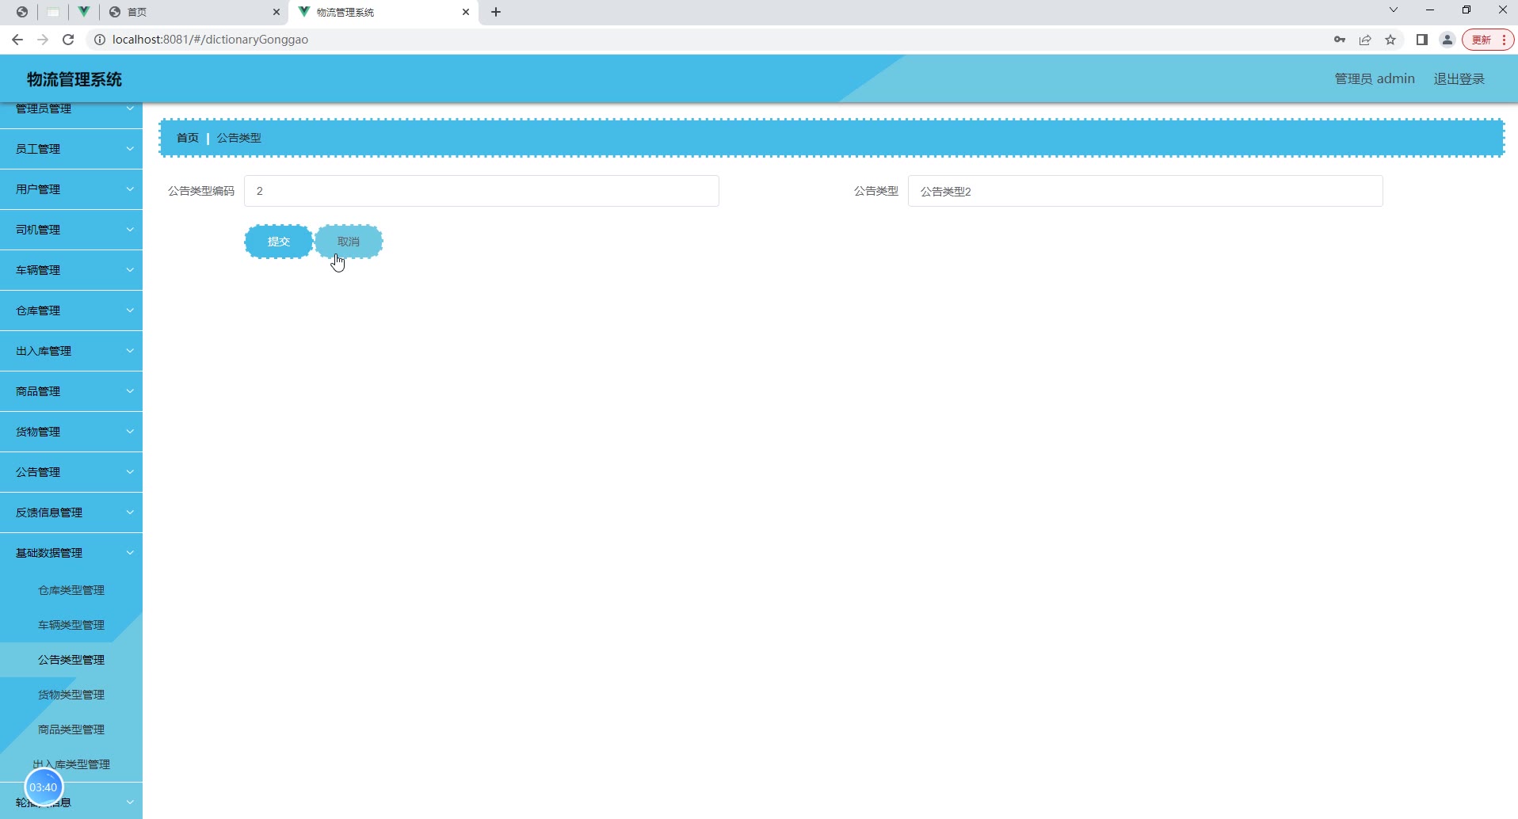Focus the 公告类型 input containing 公告类型2
Viewport: 1518px width, 819px height.
click(1146, 191)
